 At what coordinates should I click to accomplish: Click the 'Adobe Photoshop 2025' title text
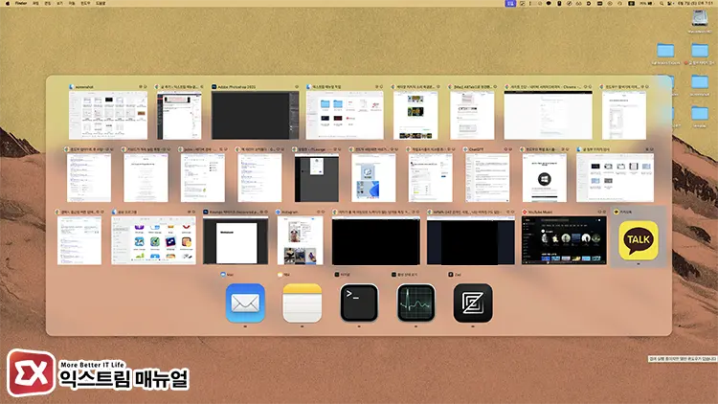[236, 86]
